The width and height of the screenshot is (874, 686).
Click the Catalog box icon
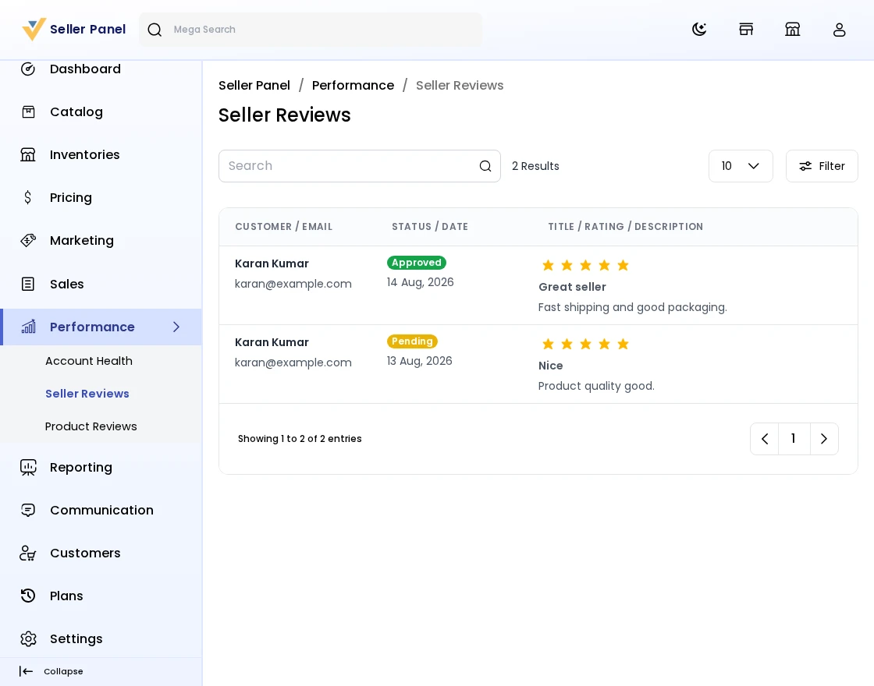pos(28,112)
